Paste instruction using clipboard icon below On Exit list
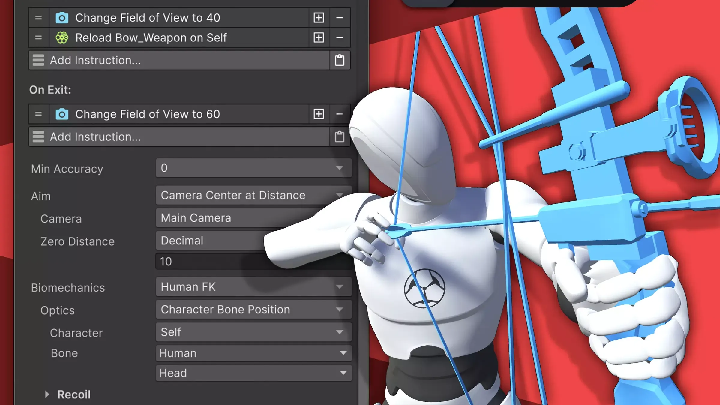The width and height of the screenshot is (720, 405). [x=340, y=137]
